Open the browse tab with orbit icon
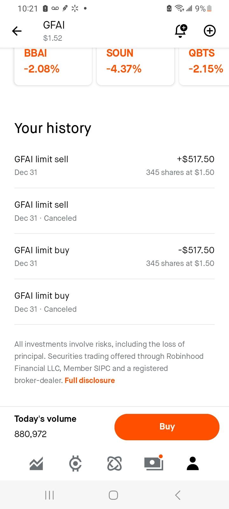This screenshot has width=229, height=509. [x=114, y=464]
